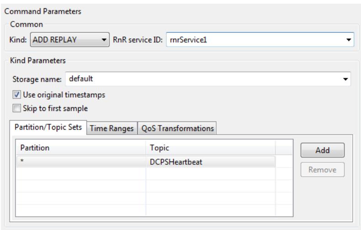Click the ADD REPLAY text in Kind combo
This screenshot has width=361, height=230.
55,40
